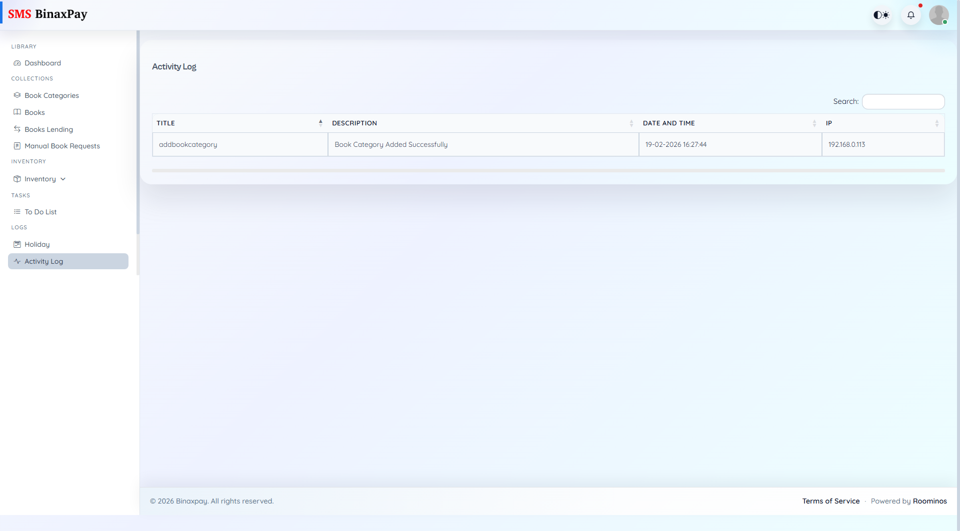Open Books Lending via its arrows icon
This screenshot has height=531, width=960.
[x=17, y=129]
